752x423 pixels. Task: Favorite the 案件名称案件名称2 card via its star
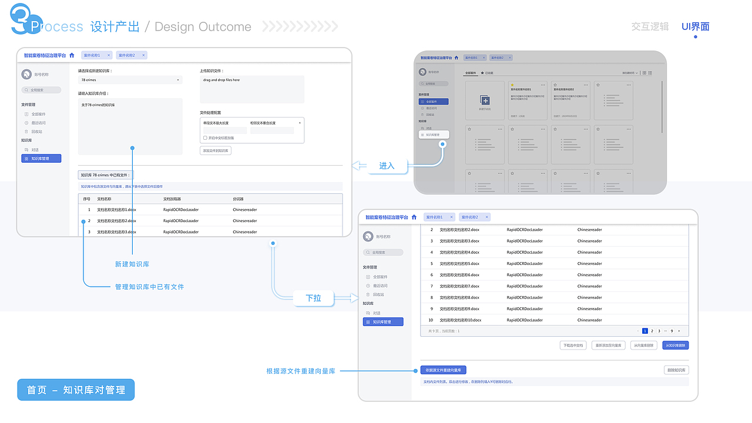pyautogui.click(x=556, y=85)
